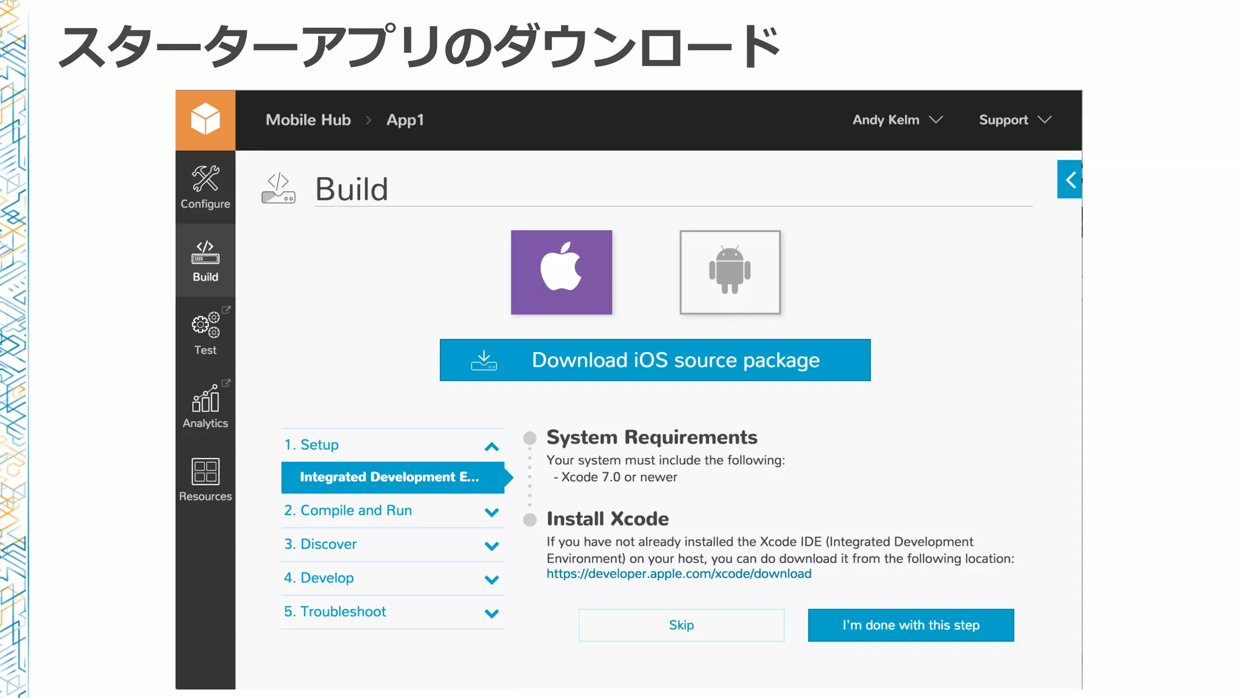Viewport: 1241px width, 698px height.
Task: Open the Test sidebar item
Action: [x=205, y=333]
